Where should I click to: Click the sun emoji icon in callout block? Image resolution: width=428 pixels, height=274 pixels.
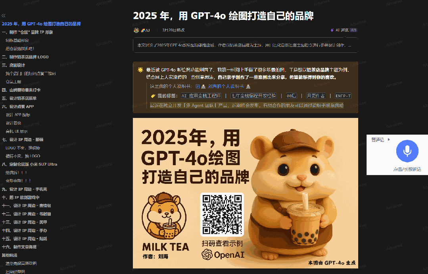[x=140, y=69]
